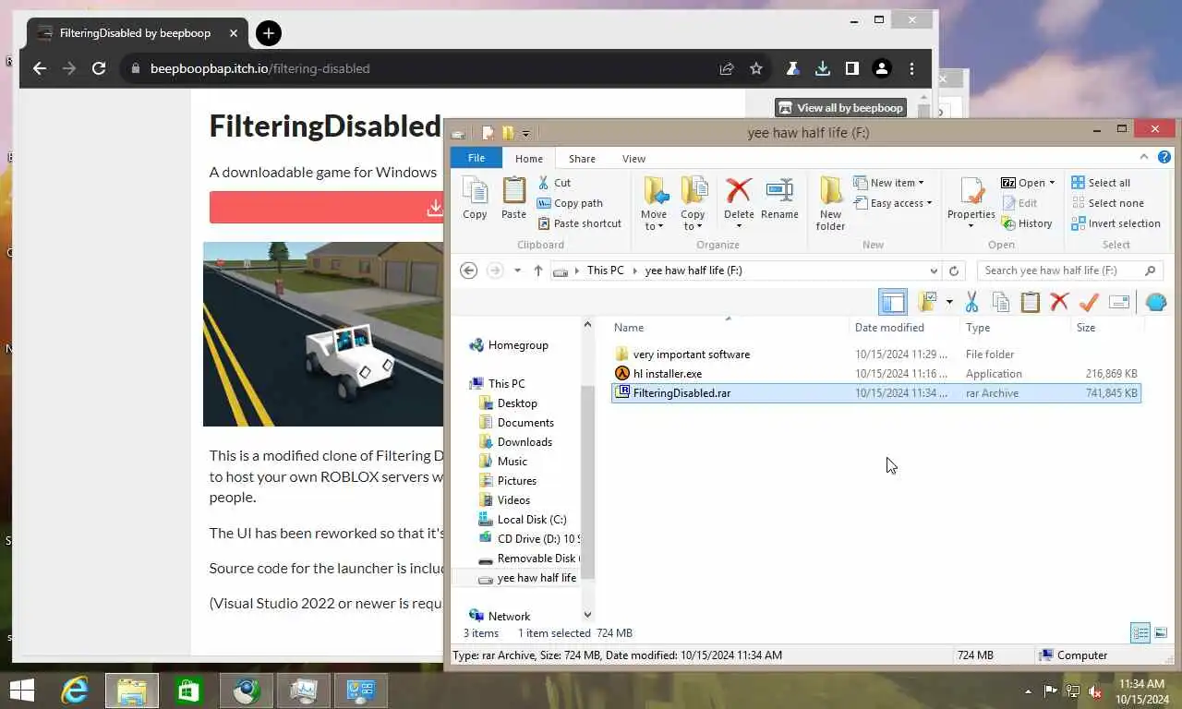This screenshot has width=1182, height=709.
Task: Click View all by beepboop button
Action: point(841,108)
